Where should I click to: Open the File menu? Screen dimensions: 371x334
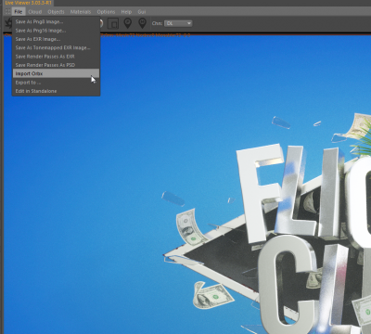19,12
